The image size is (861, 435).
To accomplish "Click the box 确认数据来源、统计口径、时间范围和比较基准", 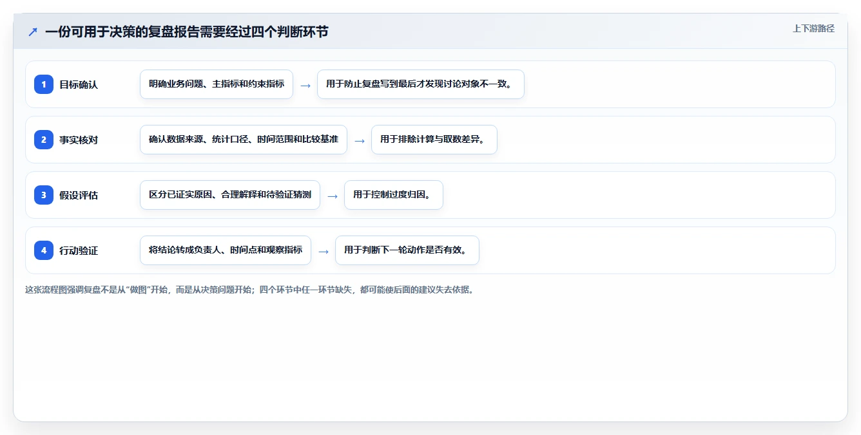I will (244, 140).
